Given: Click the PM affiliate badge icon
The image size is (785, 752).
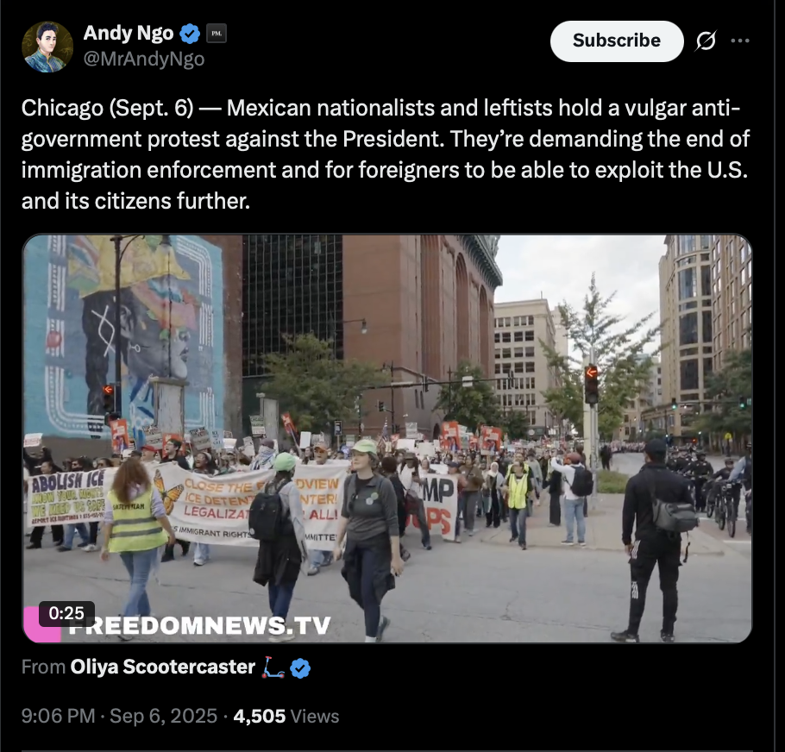Looking at the screenshot, I should tap(217, 33).
